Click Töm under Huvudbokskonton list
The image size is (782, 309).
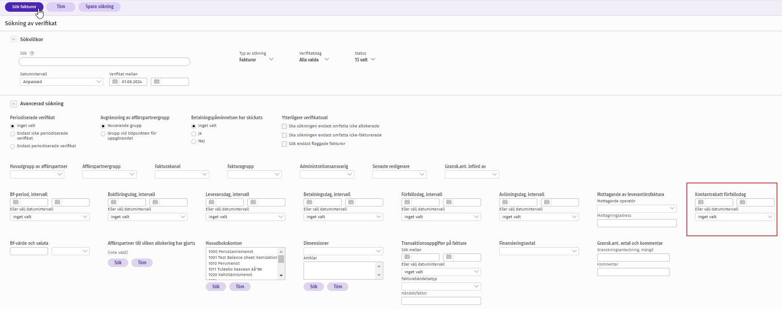tap(240, 286)
